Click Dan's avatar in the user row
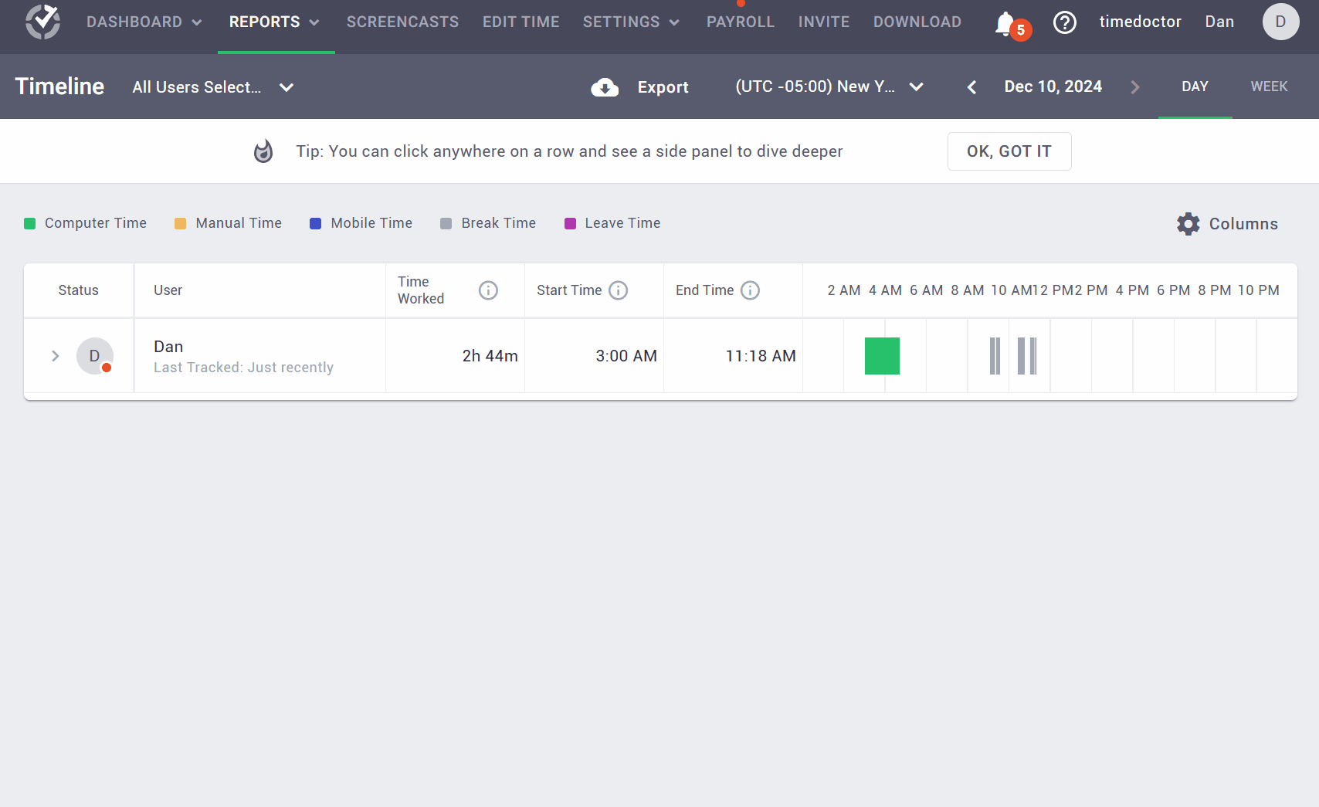The image size is (1319, 807). click(94, 356)
